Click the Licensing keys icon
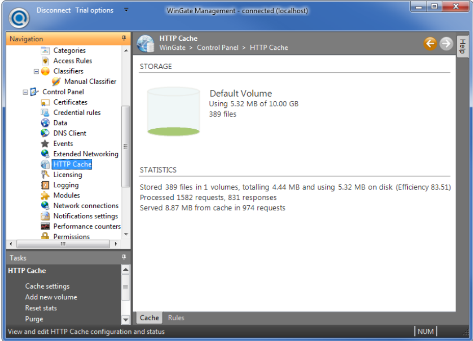 [x=45, y=175]
